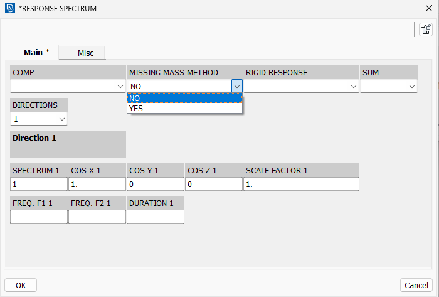Click the COS Y 1 input field

click(x=156, y=184)
